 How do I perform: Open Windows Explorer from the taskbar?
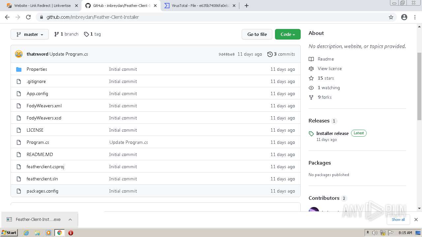(37, 233)
